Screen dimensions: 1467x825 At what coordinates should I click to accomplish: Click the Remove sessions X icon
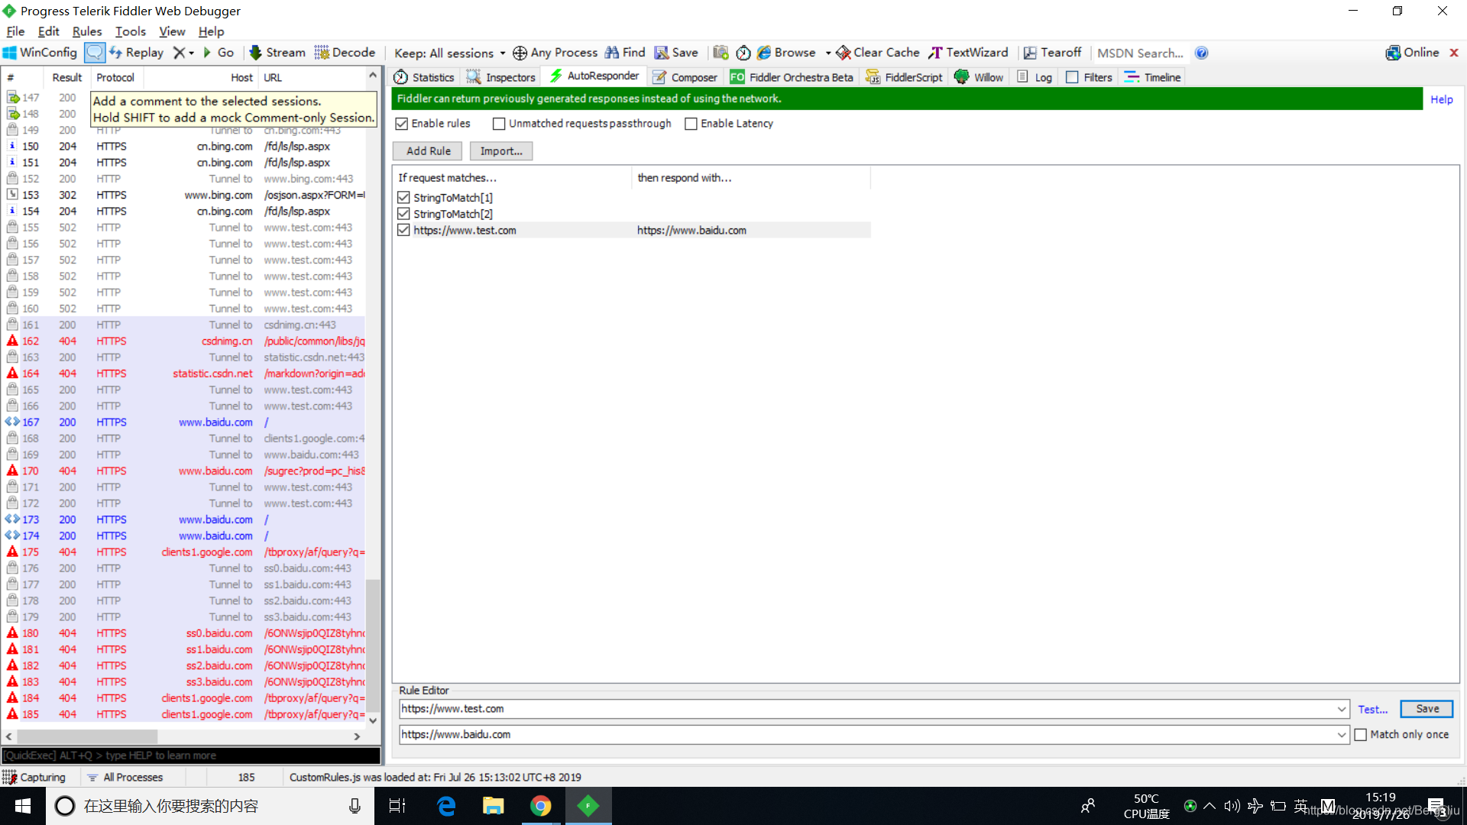point(179,53)
